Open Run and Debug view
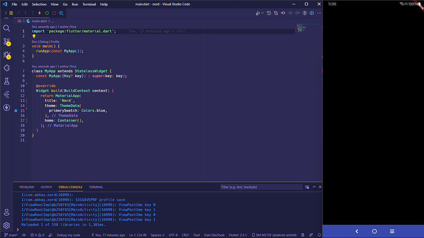424x238 pixels. coord(7,55)
